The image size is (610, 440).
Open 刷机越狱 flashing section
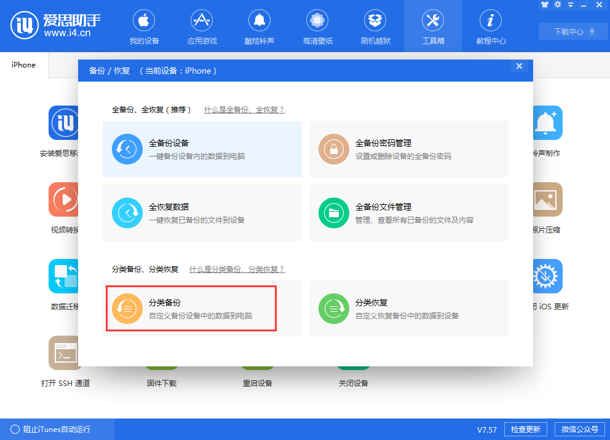tap(375, 27)
